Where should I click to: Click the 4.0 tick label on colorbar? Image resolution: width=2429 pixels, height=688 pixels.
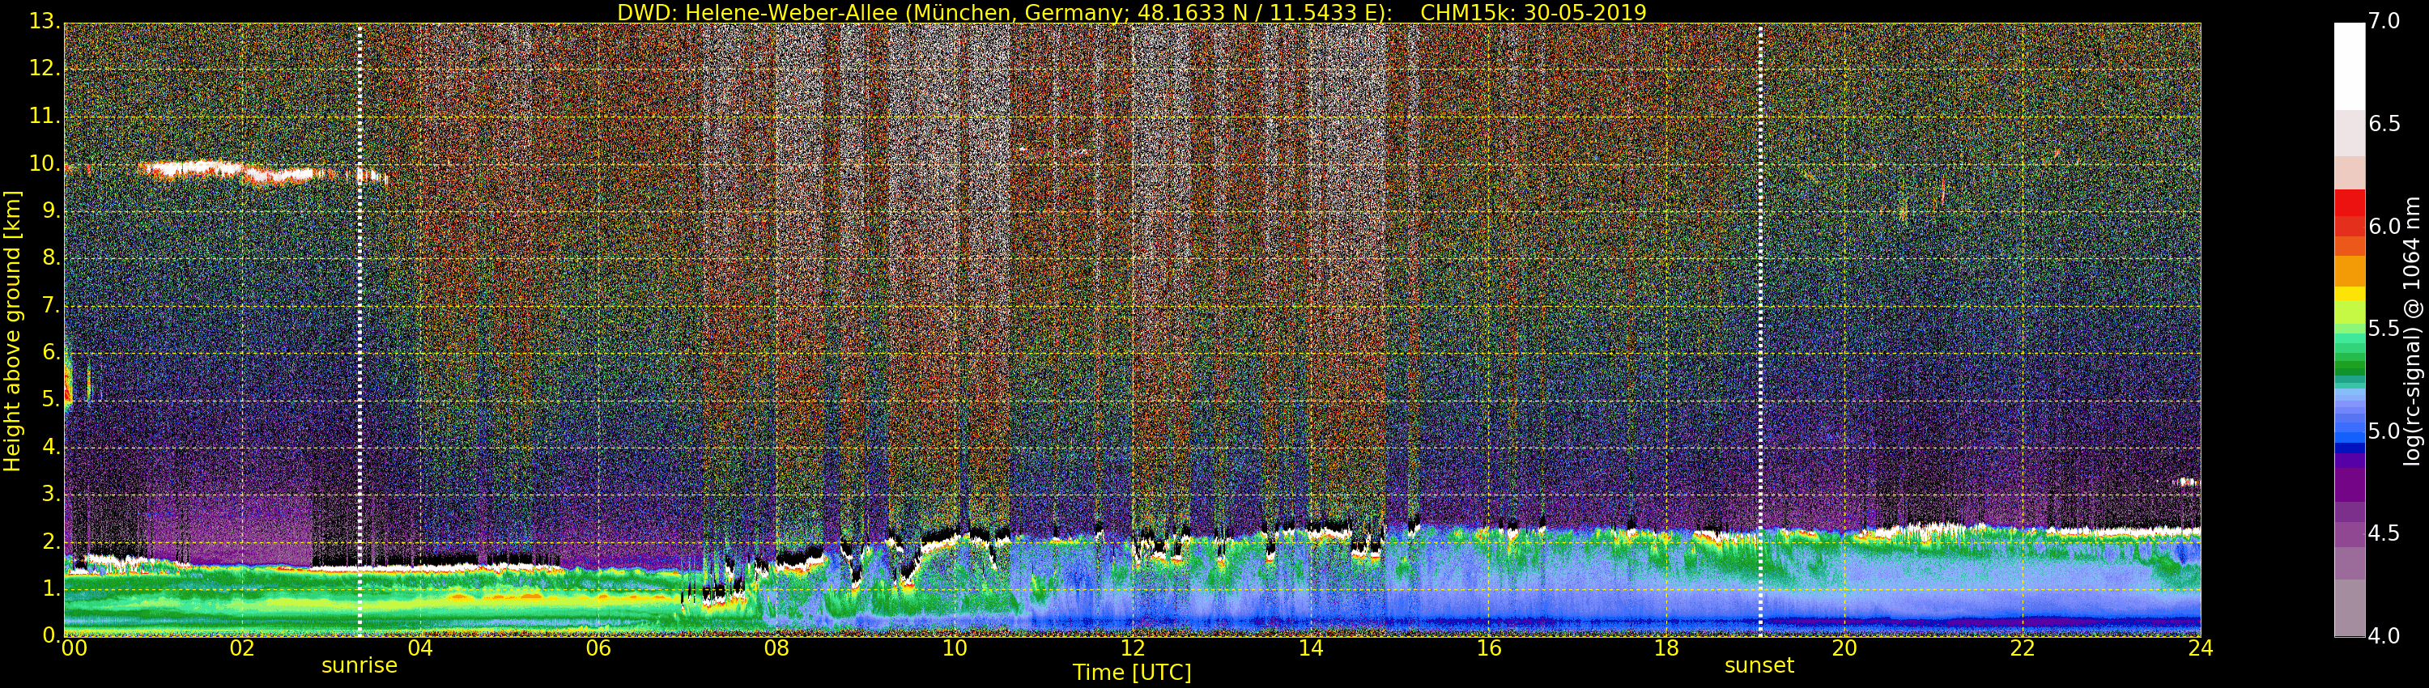point(2384,636)
